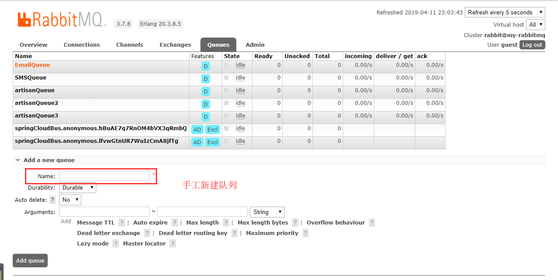
Task: Open the artisanQueue2 queue link
Action: pyautogui.click(x=36, y=103)
